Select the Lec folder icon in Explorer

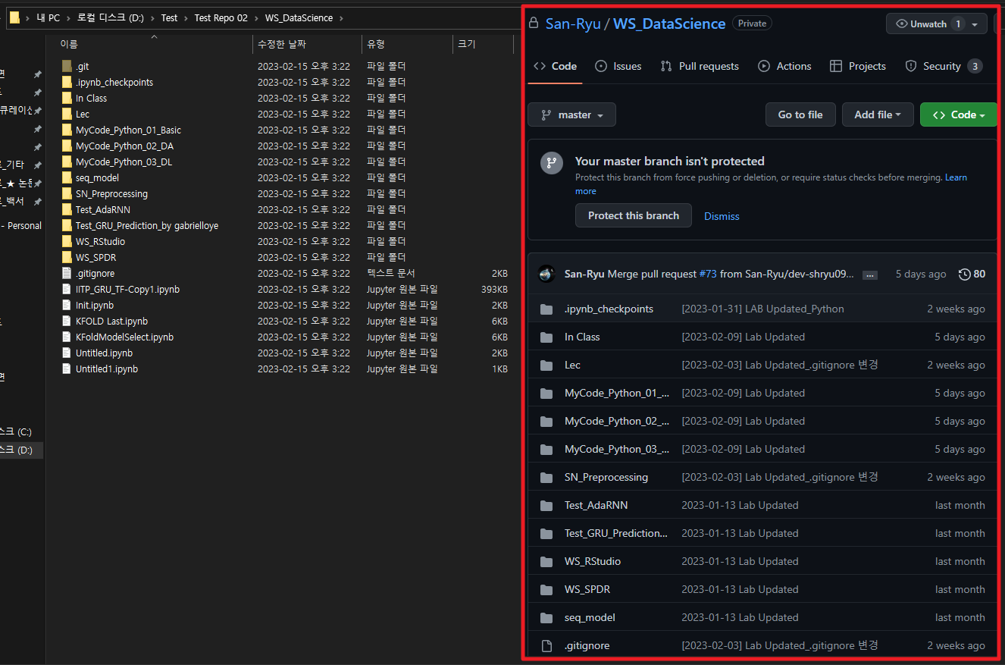pos(67,114)
